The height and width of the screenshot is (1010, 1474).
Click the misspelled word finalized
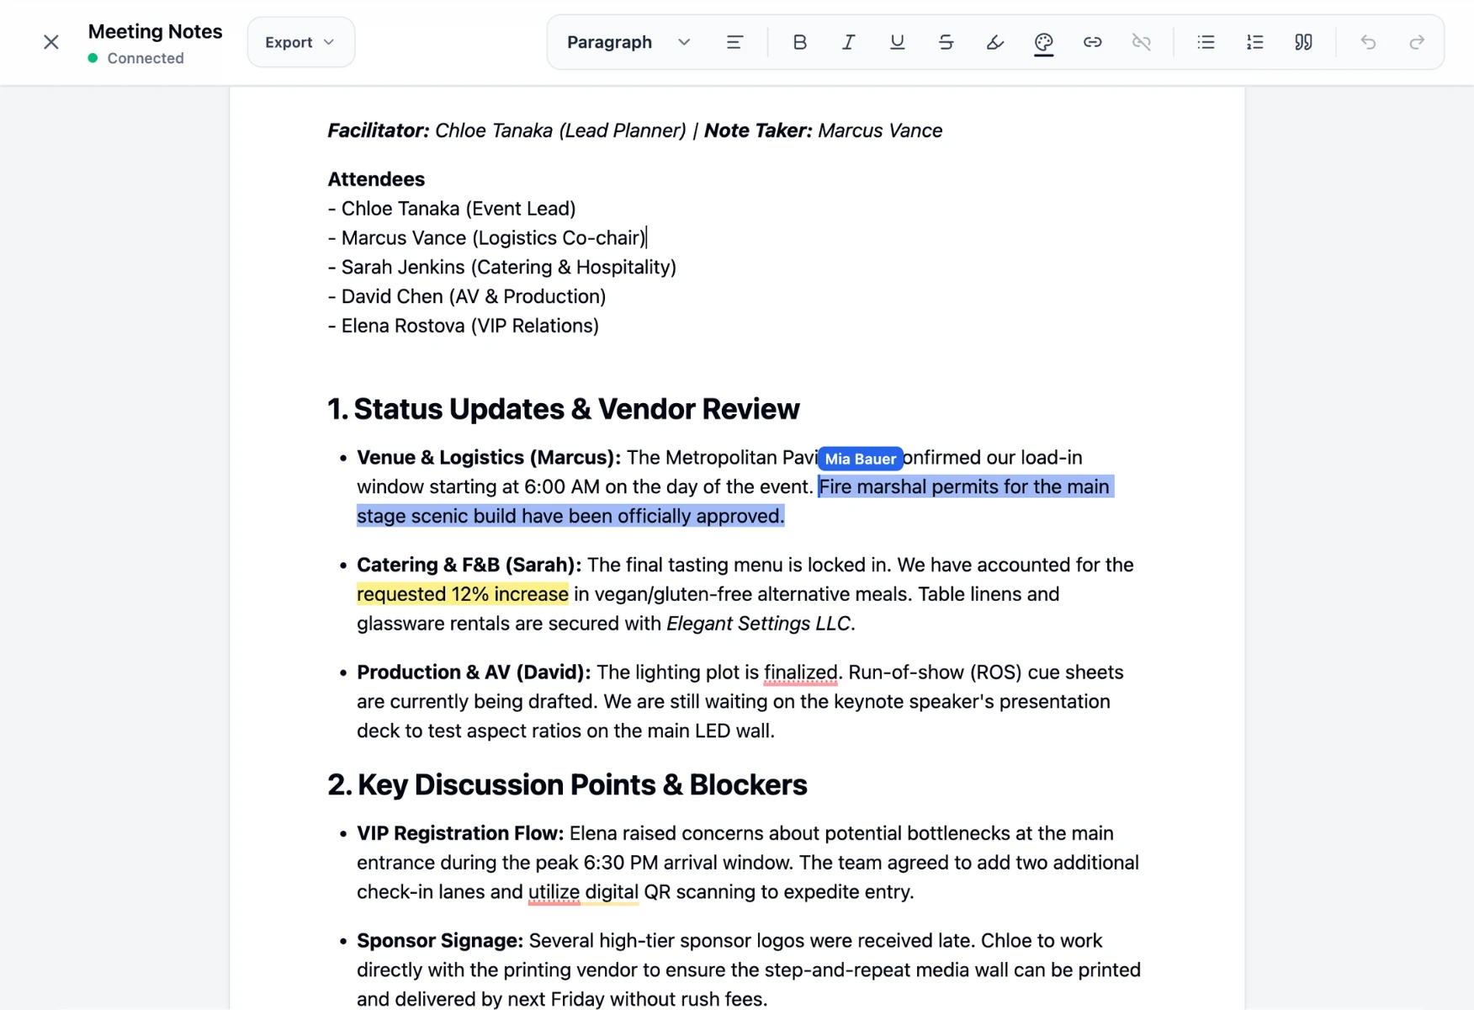(800, 672)
